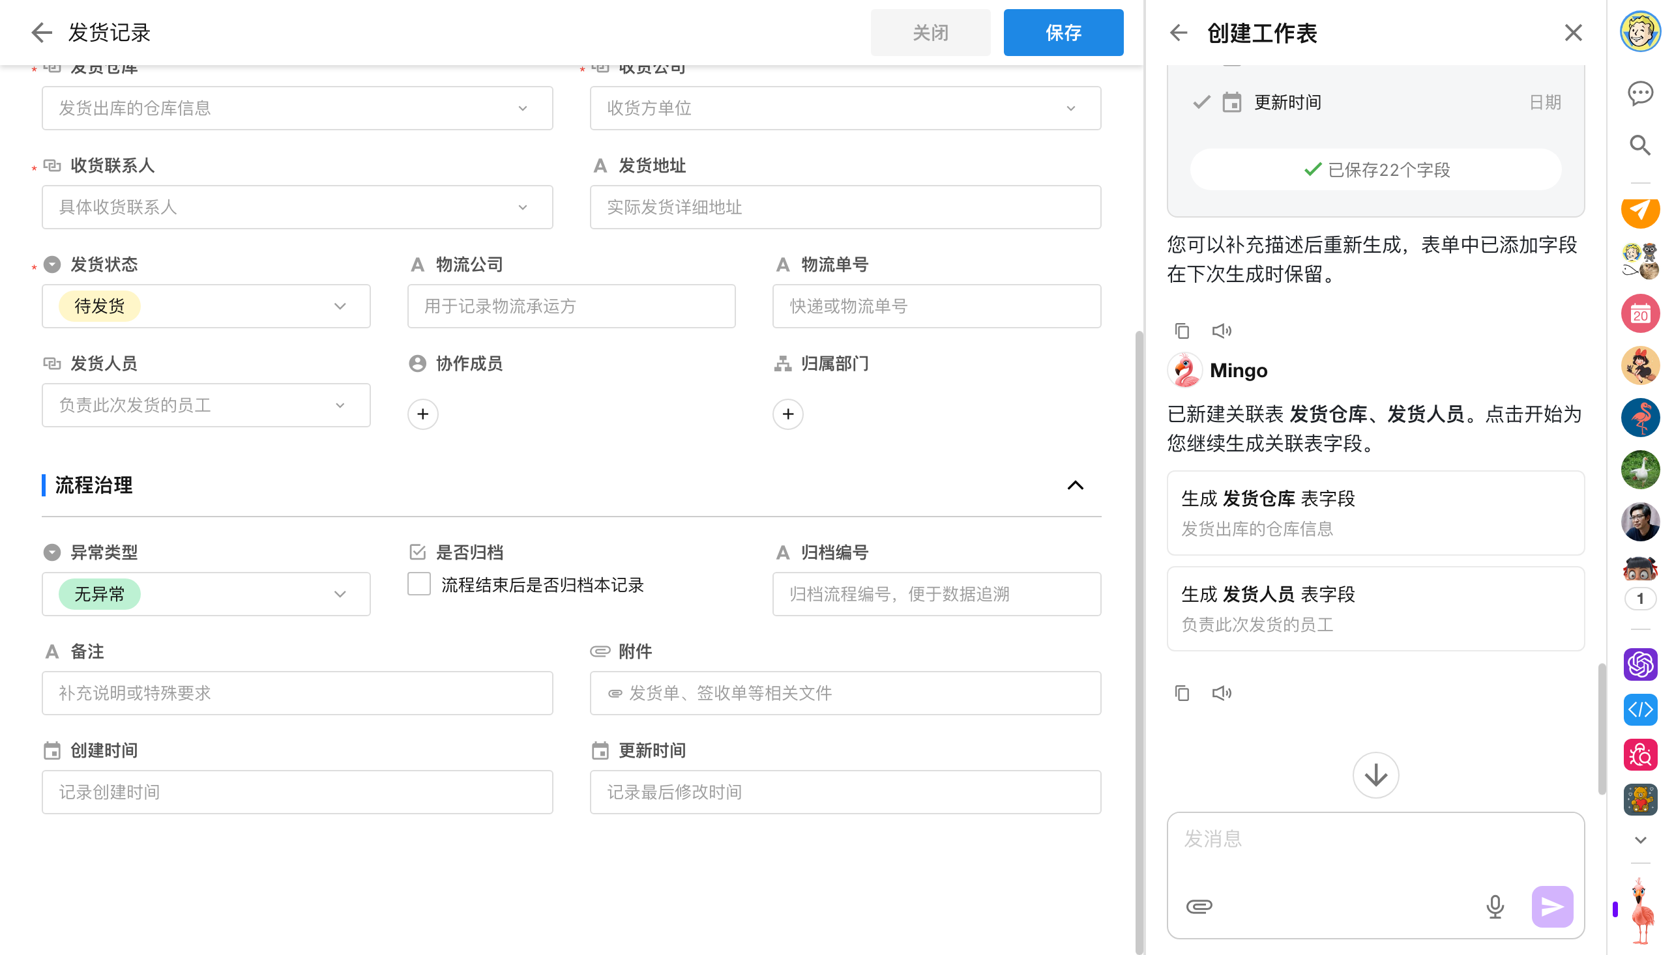Open the 异常类型 dropdown showing 无异常
Viewport: 1674px width, 955px height.
tap(206, 593)
